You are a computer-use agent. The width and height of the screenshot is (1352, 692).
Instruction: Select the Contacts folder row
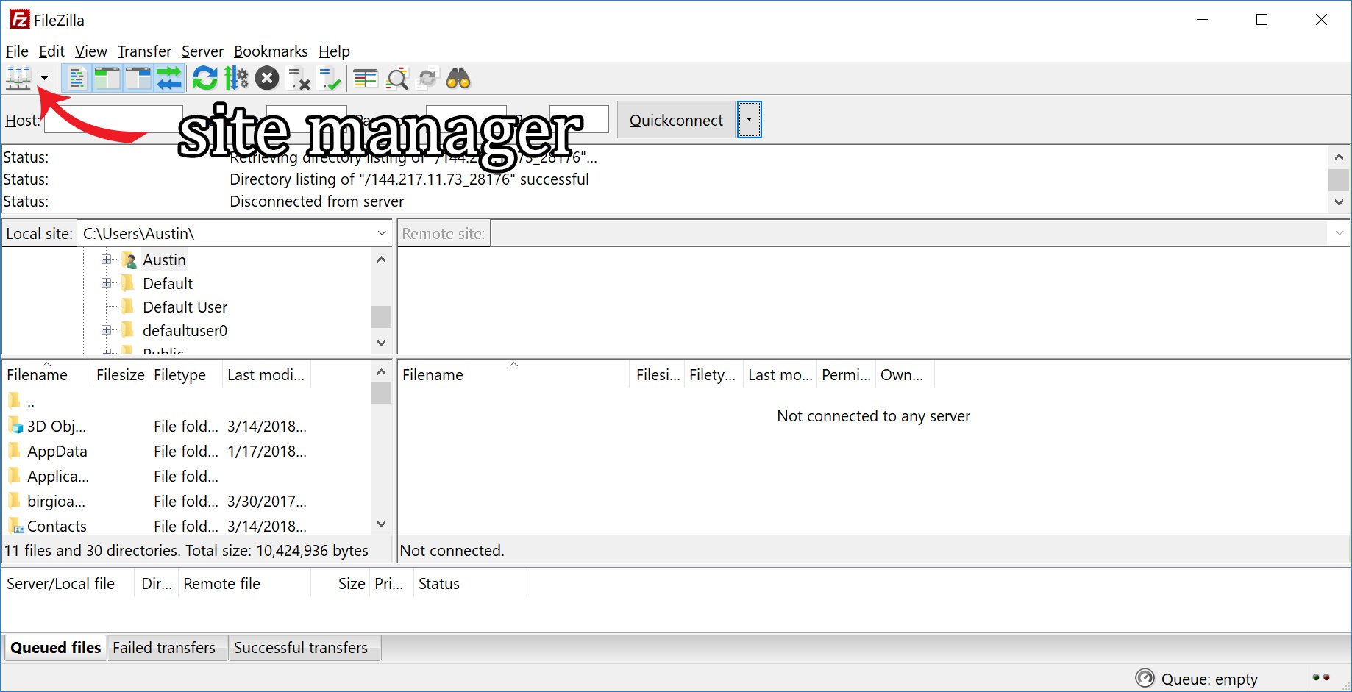(188, 526)
